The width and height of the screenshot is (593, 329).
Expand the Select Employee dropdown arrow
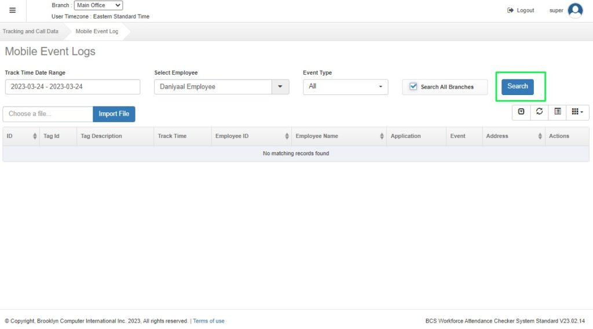click(x=280, y=87)
